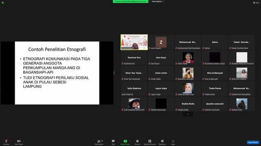Open the Reactions menu
The width and height of the screenshot is (261, 146).
pyautogui.click(x=162, y=142)
